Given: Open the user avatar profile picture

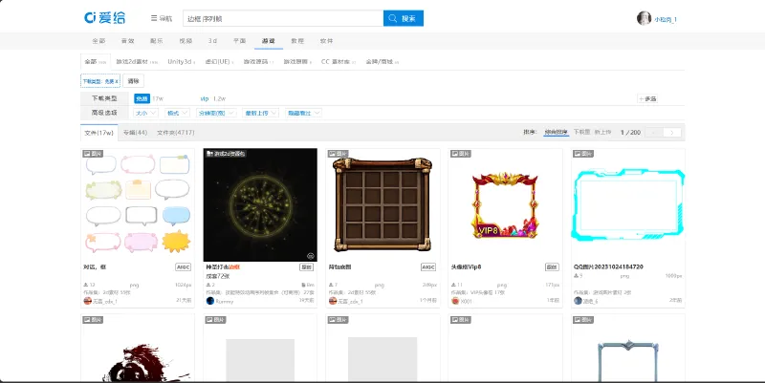Looking at the screenshot, I should tap(644, 18).
